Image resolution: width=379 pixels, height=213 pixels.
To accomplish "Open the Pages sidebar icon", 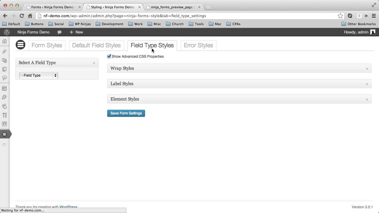I will coord(4,69).
